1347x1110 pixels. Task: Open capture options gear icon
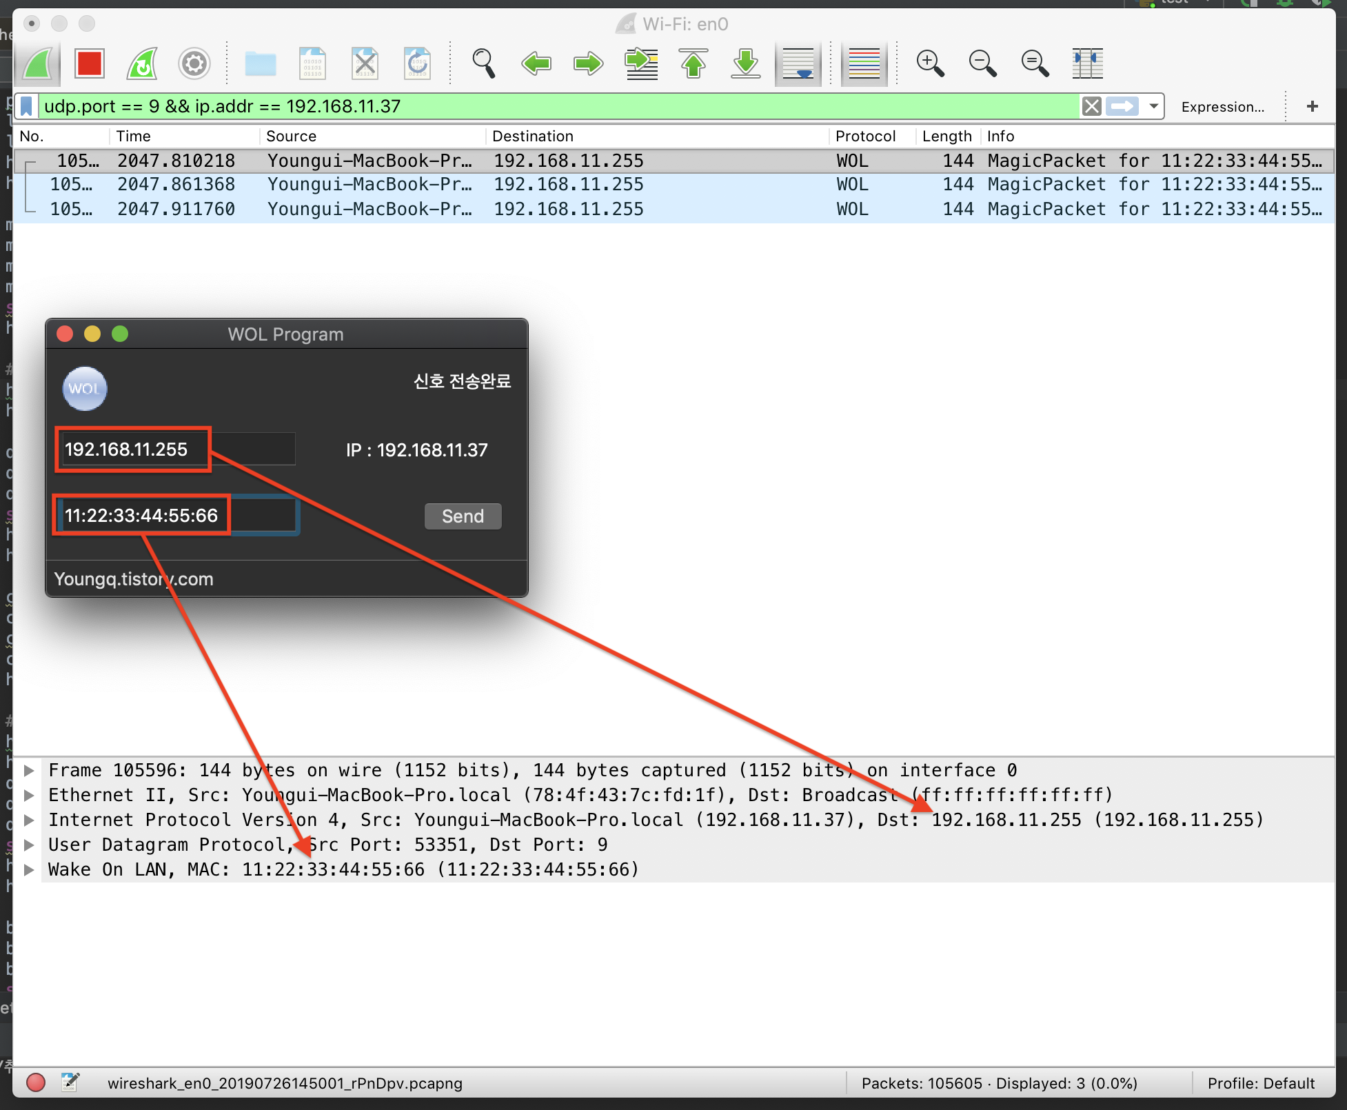(x=194, y=63)
